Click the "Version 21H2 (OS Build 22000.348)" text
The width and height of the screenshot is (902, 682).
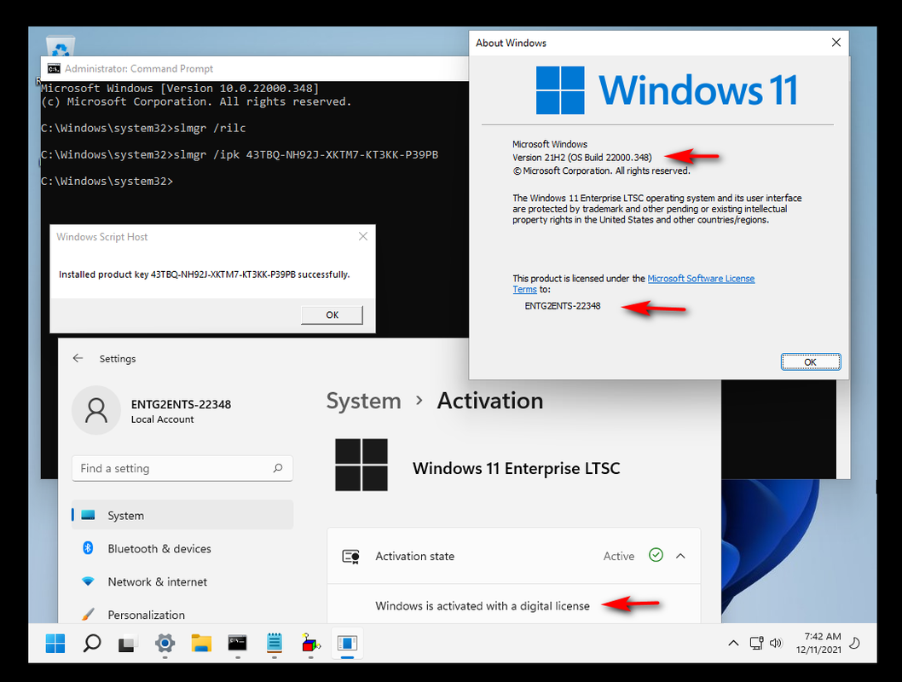click(582, 158)
